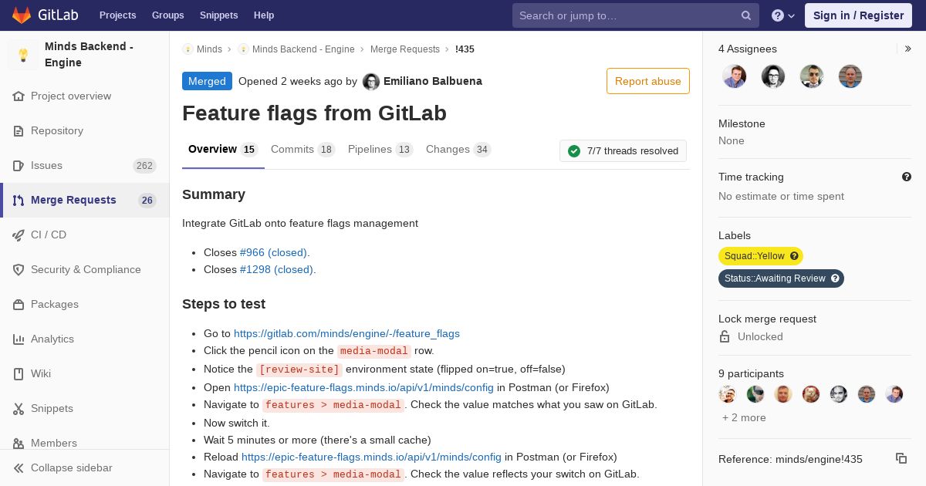Click the 7/7 threads resolved button
This screenshot has width=926, height=486.
pyautogui.click(x=624, y=151)
